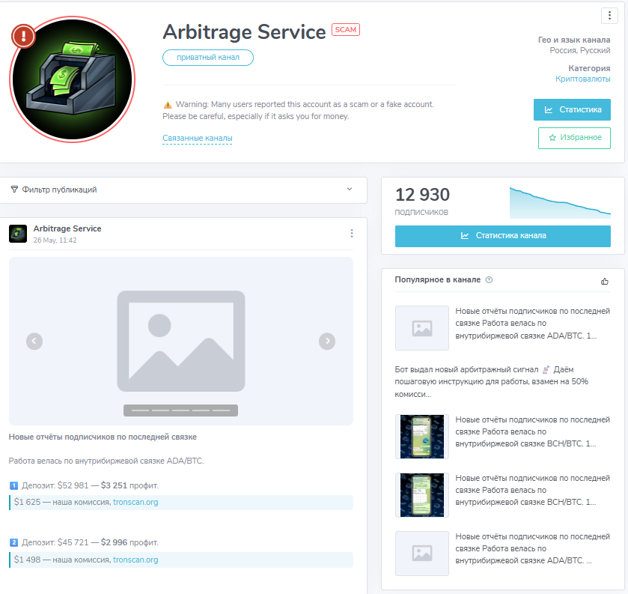Click the post image placeholder
The width and height of the screenshot is (628, 594).
[x=181, y=341]
